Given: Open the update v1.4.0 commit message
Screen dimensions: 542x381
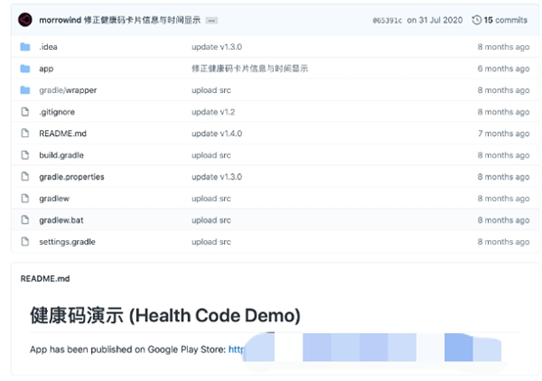Looking at the screenshot, I should coord(217,133).
